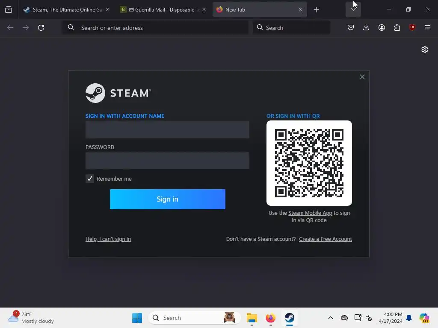
Task: Open the uBlock Origin icon
Action: (412, 27)
